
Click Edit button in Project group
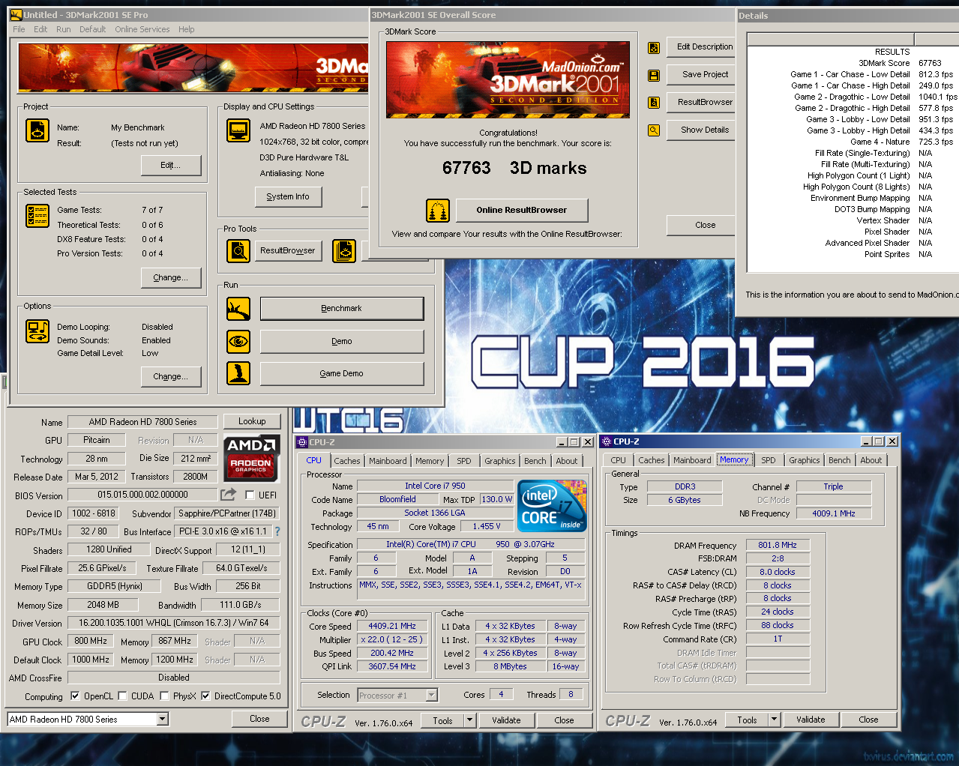click(172, 165)
